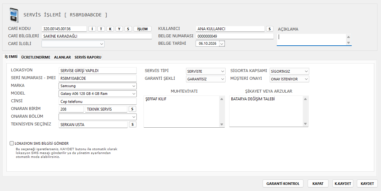The image size is (381, 191).
Task: Open the ÜCRETLENDİRME tab
Action: pyautogui.click(x=36, y=57)
